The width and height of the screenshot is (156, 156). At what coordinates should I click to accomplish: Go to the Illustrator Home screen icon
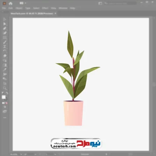click(11, 4)
